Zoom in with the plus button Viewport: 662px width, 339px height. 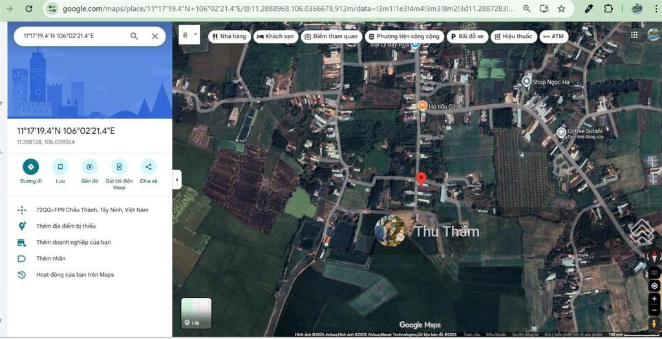(x=654, y=300)
